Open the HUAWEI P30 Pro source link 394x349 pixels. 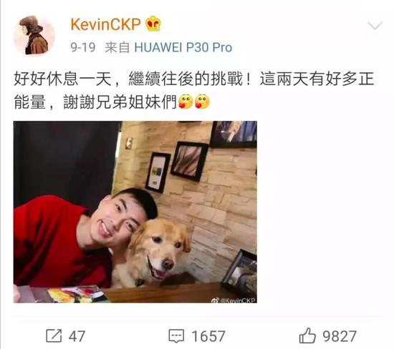click(x=183, y=47)
